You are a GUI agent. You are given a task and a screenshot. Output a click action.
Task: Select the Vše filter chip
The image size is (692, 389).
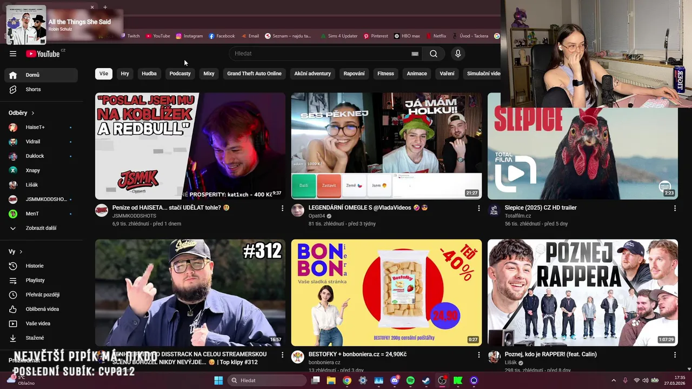pyautogui.click(x=104, y=73)
